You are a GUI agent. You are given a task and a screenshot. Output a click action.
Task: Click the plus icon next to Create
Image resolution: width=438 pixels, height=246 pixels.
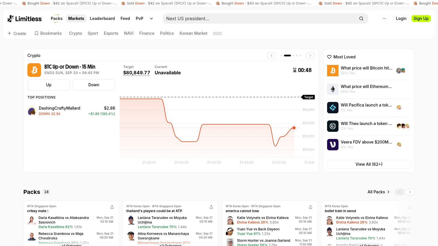click(x=9, y=33)
